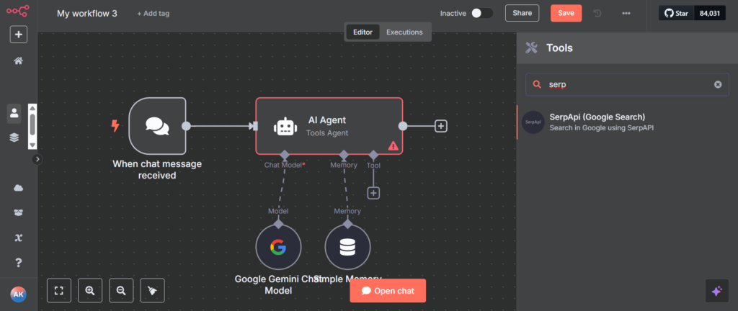Toggle the Inactive workflow switch
The width and height of the screenshot is (738, 311).
pos(482,13)
